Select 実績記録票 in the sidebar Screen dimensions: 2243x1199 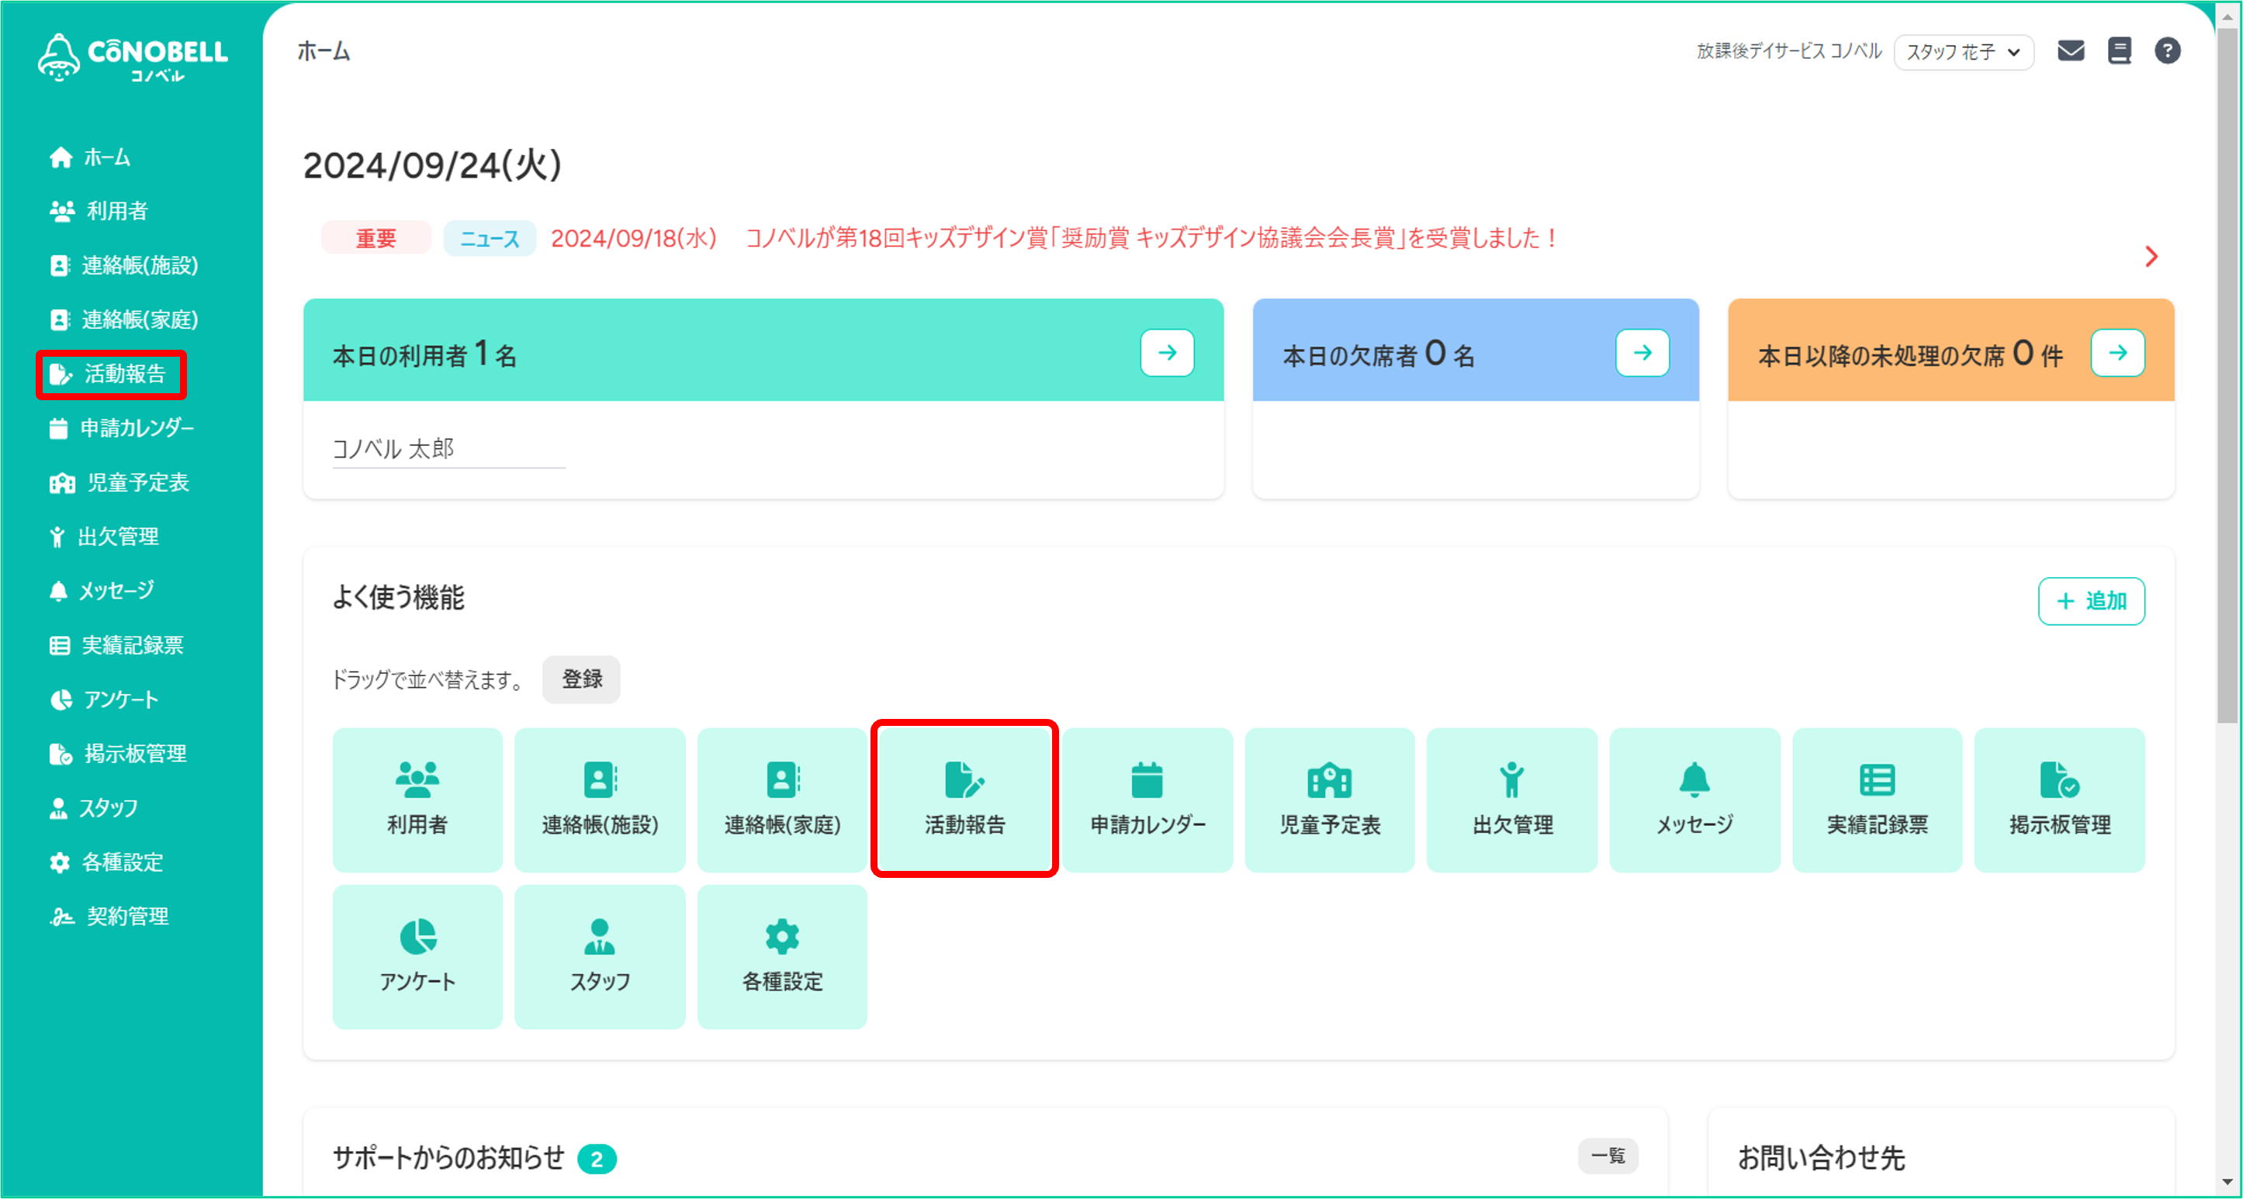116,645
